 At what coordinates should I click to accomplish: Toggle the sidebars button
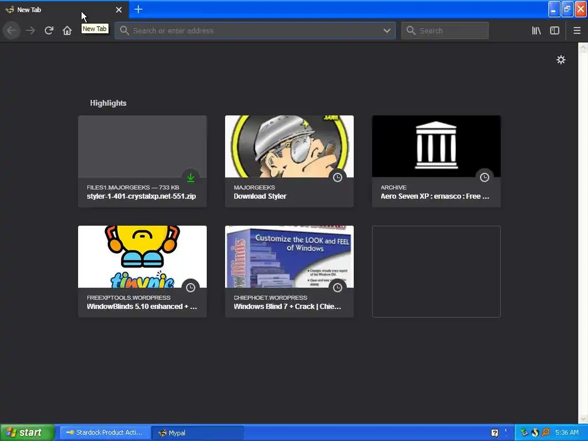555,30
